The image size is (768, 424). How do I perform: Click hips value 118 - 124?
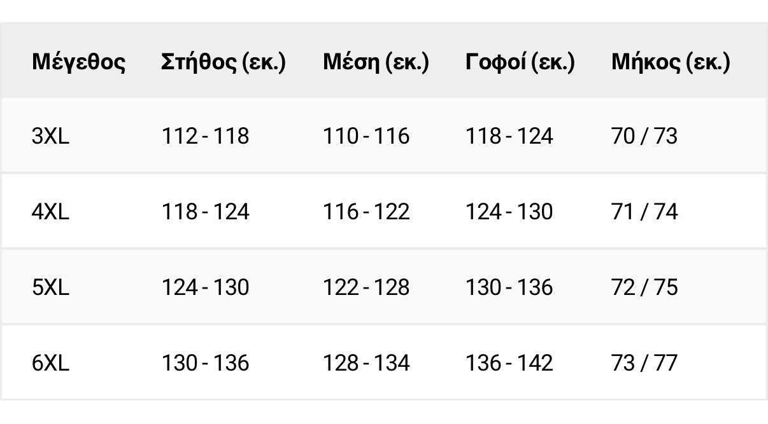[x=509, y=136]
